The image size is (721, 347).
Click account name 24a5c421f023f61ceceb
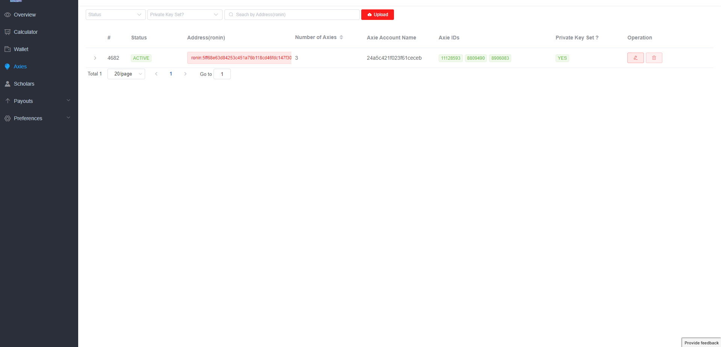[394, 58]
